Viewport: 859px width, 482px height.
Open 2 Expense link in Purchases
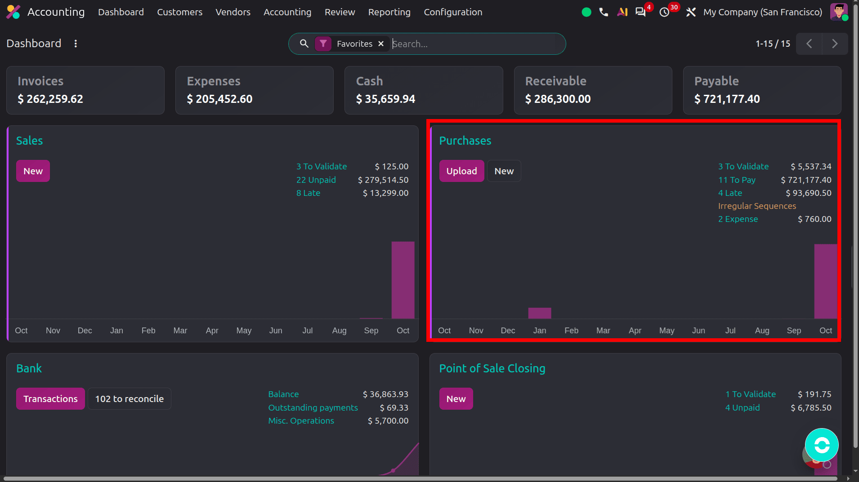click(738, 219)
